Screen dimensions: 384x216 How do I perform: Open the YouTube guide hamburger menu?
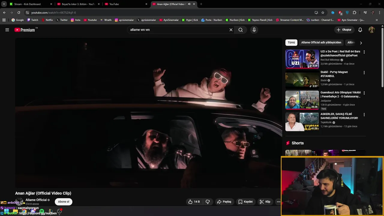7,30
